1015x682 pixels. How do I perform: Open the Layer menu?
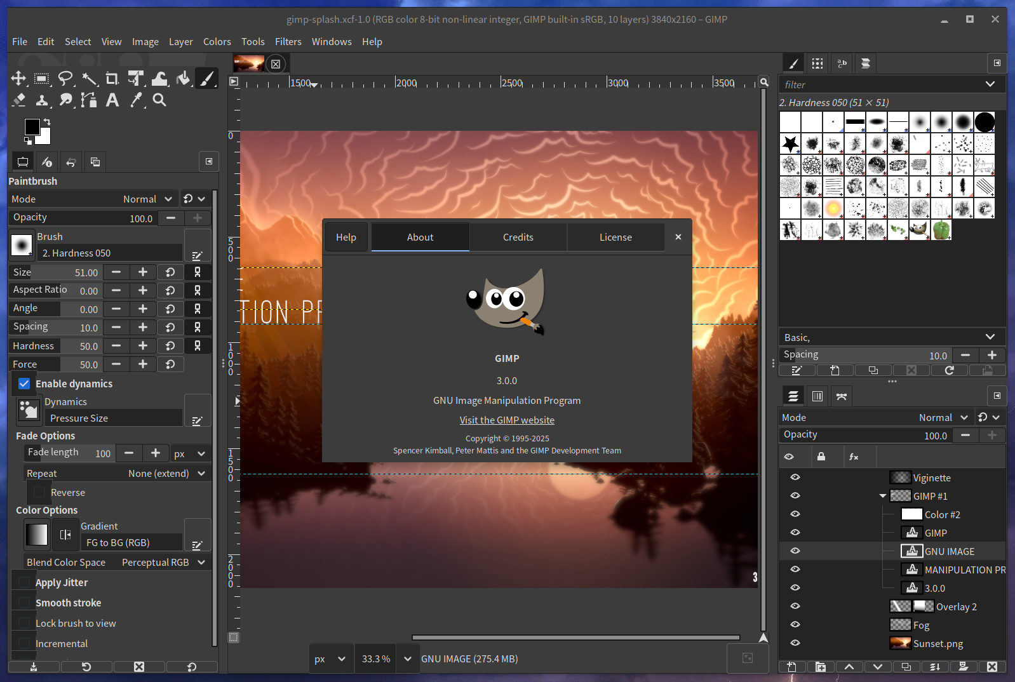point(180,41)
